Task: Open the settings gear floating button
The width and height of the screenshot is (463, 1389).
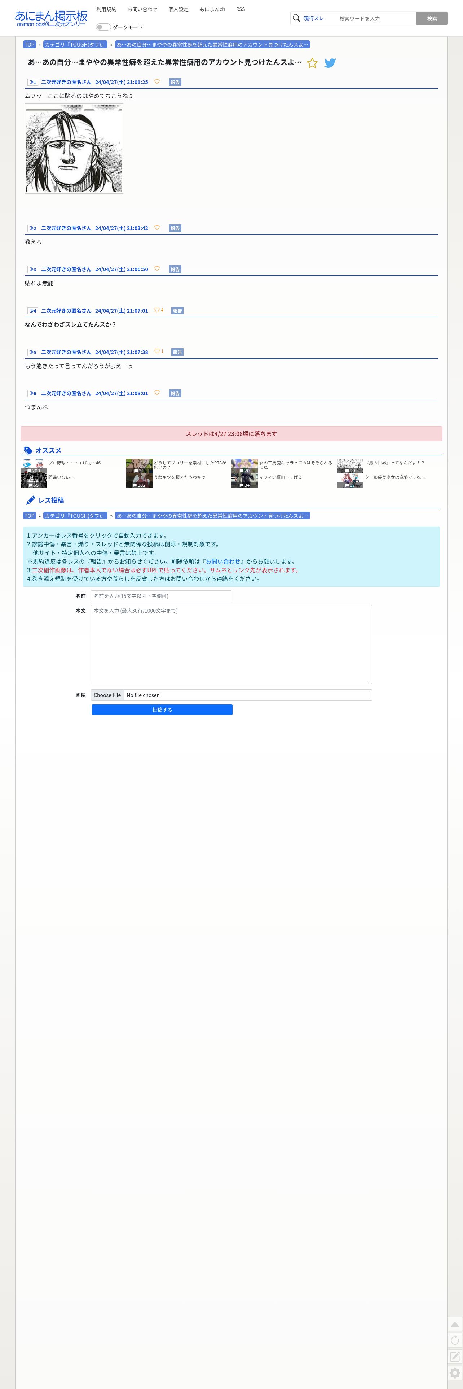Action: 455,1373
